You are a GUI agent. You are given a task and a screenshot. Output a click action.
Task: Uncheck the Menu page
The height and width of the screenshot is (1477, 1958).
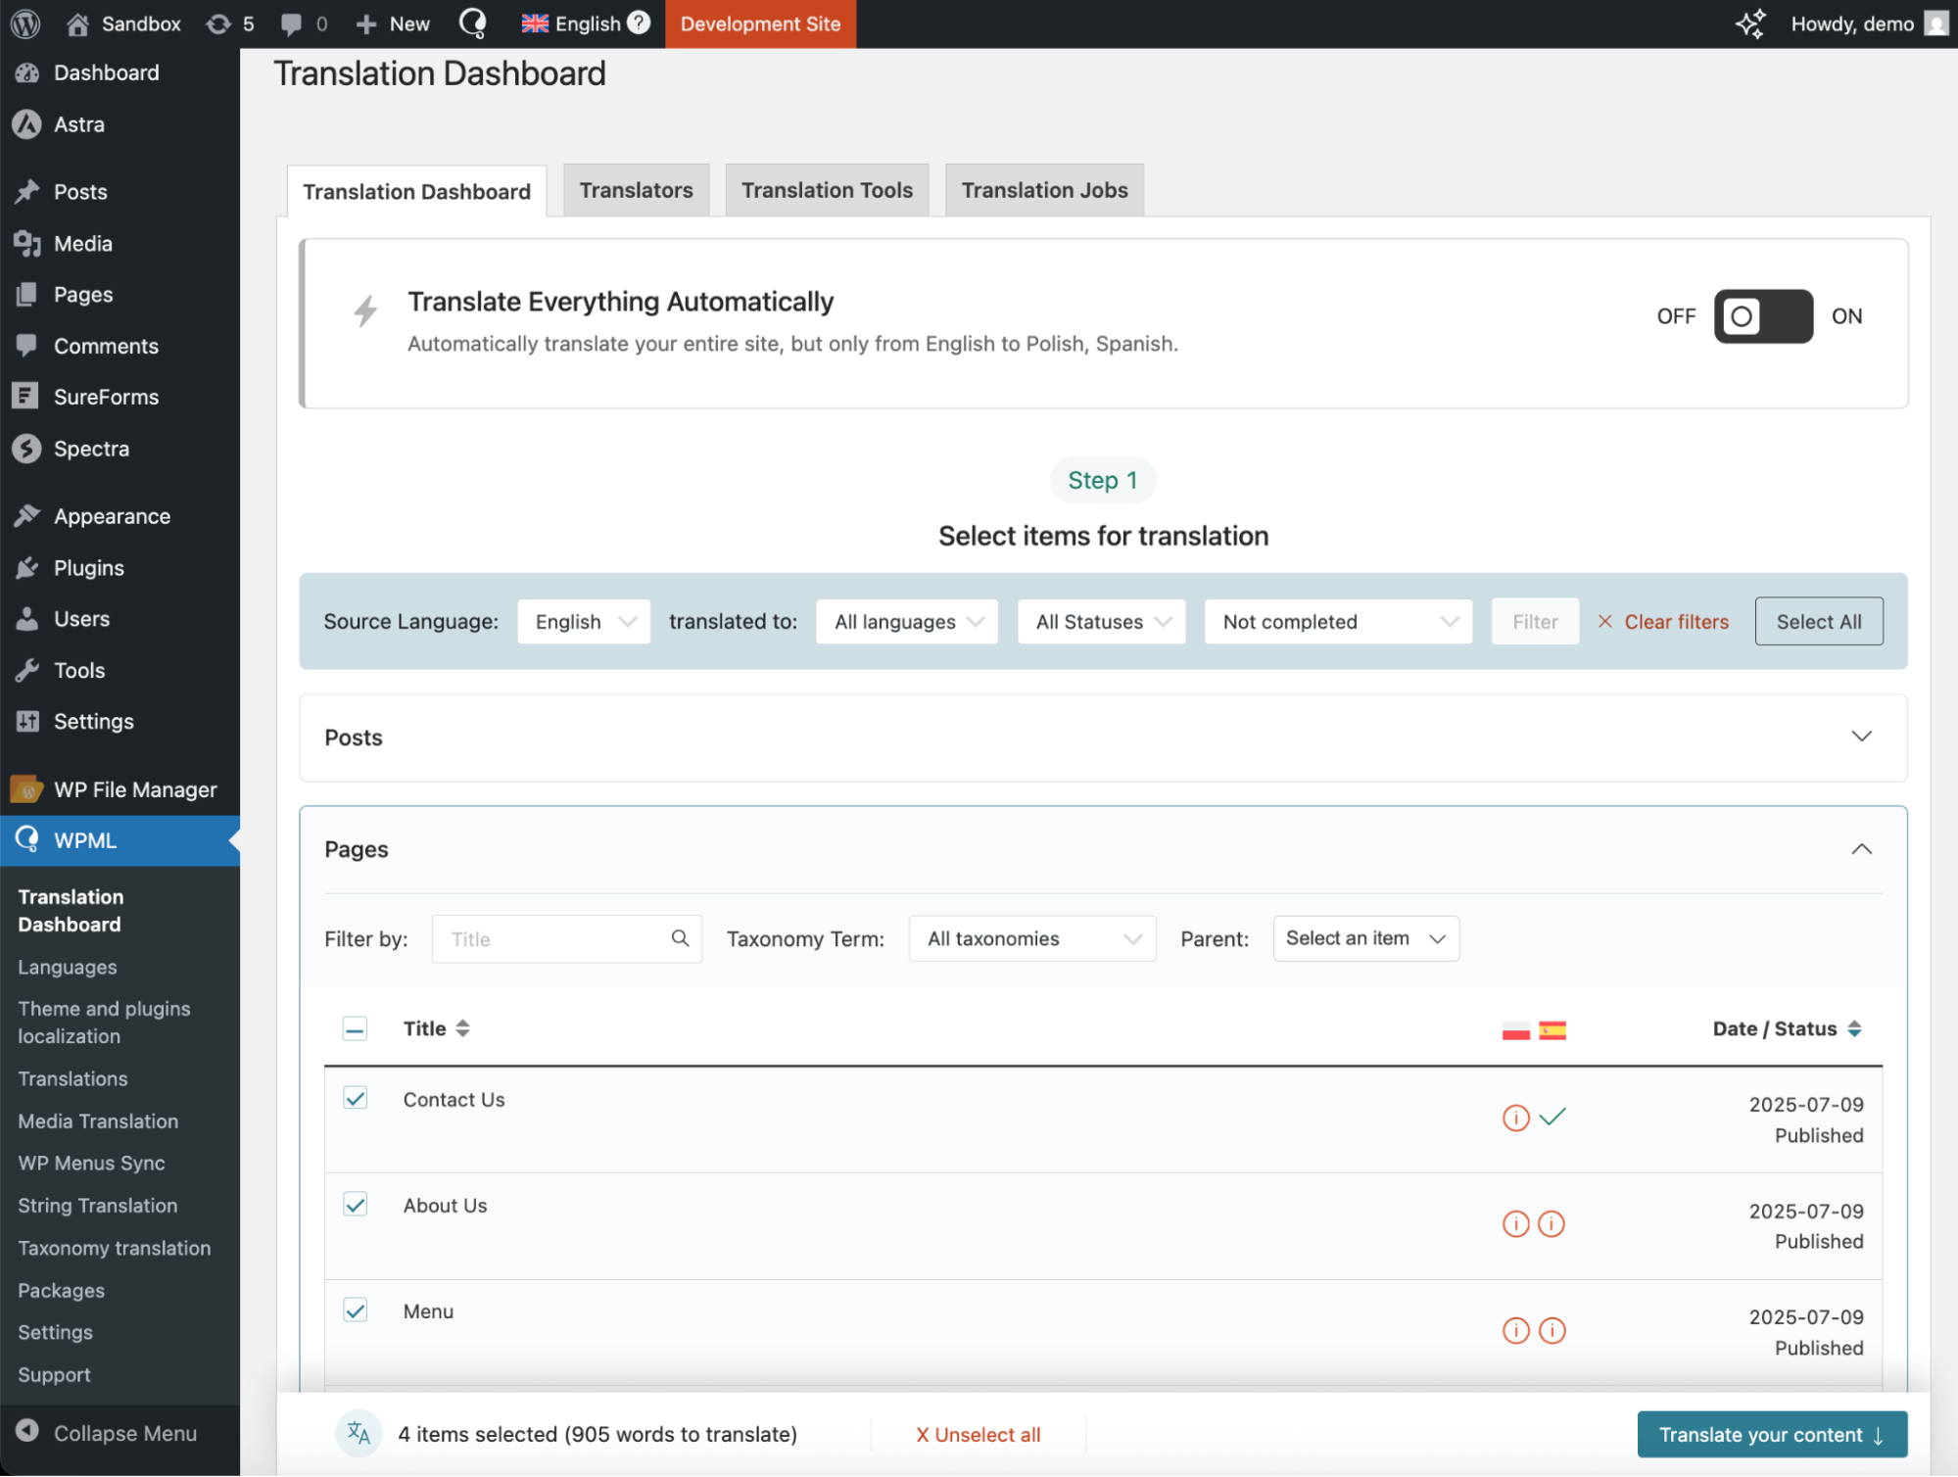click(355, 1310)
